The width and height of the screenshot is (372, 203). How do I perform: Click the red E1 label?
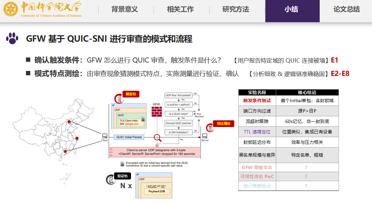tap(335, 60)
